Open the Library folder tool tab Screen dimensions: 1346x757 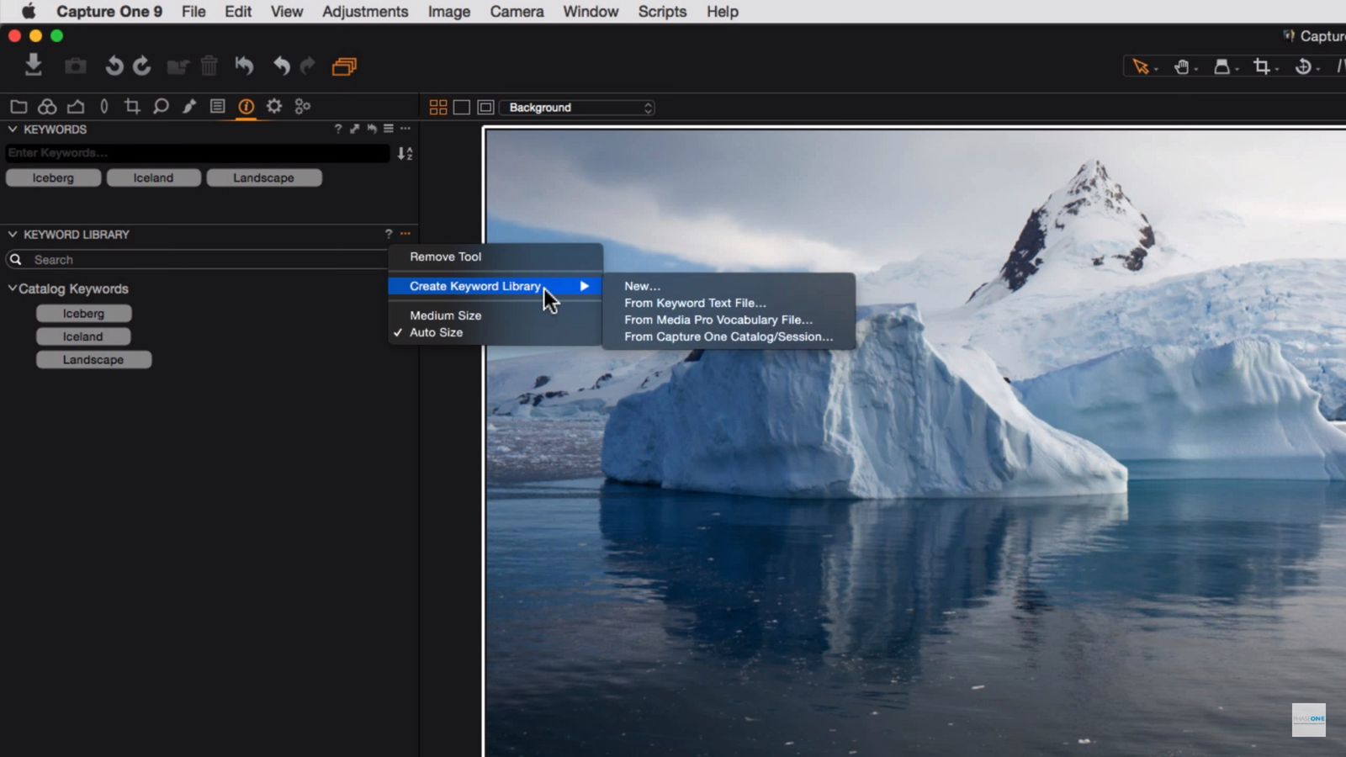coord(19,106)
